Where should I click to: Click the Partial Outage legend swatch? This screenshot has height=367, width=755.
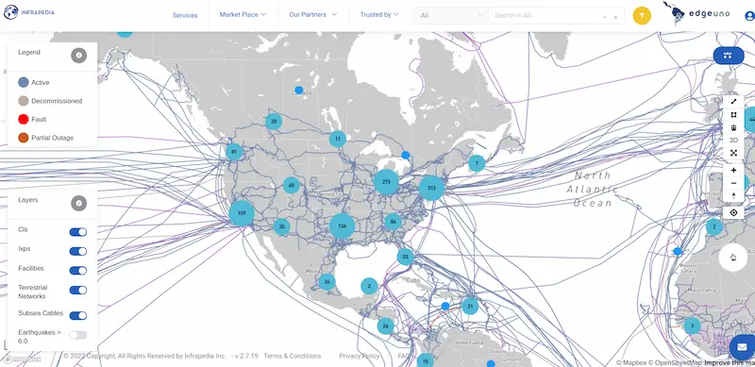point(23,138)
